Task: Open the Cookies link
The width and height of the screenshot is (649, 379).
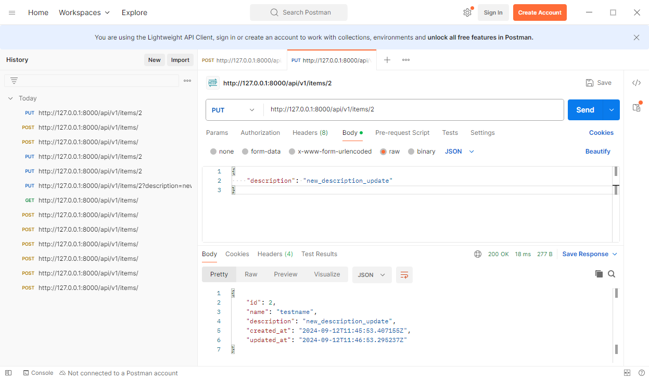Action: pos(601,133)
